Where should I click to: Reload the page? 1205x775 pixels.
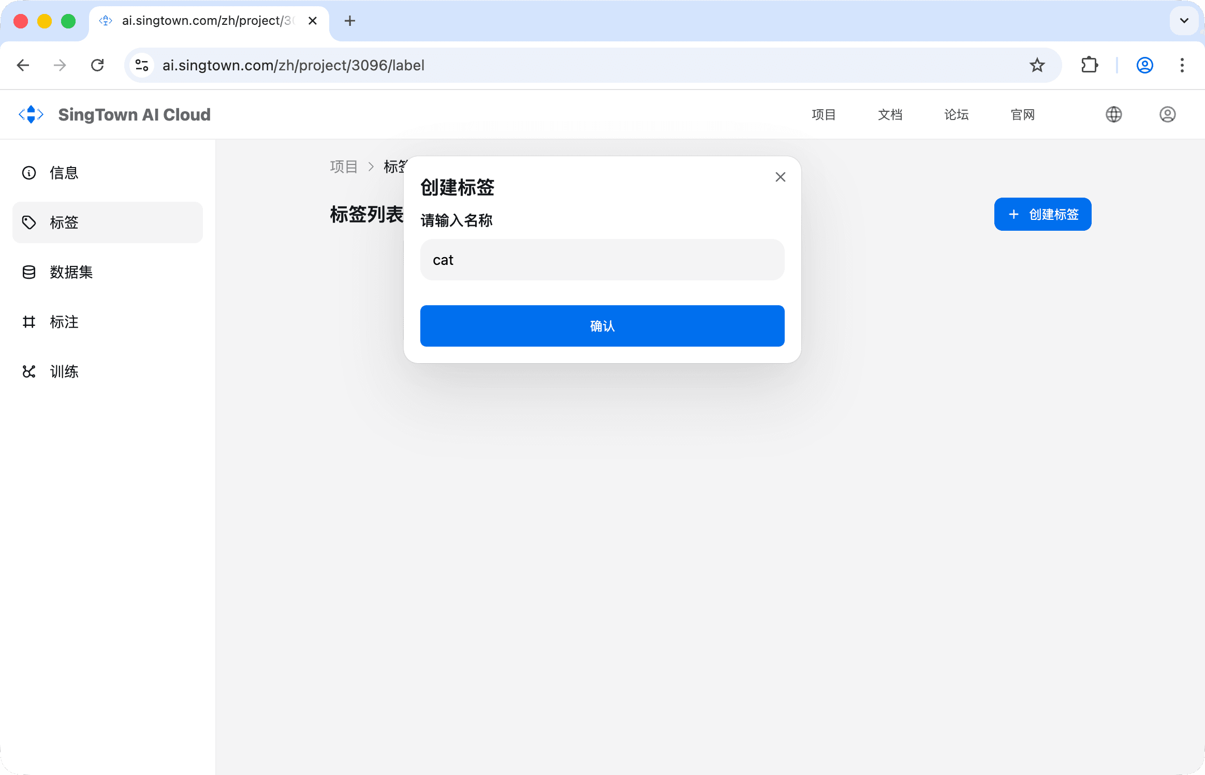tap(97, 65)
